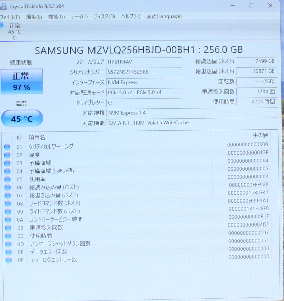
Task: Click the status dot beside データエラー回数
Action: point(7,252)
